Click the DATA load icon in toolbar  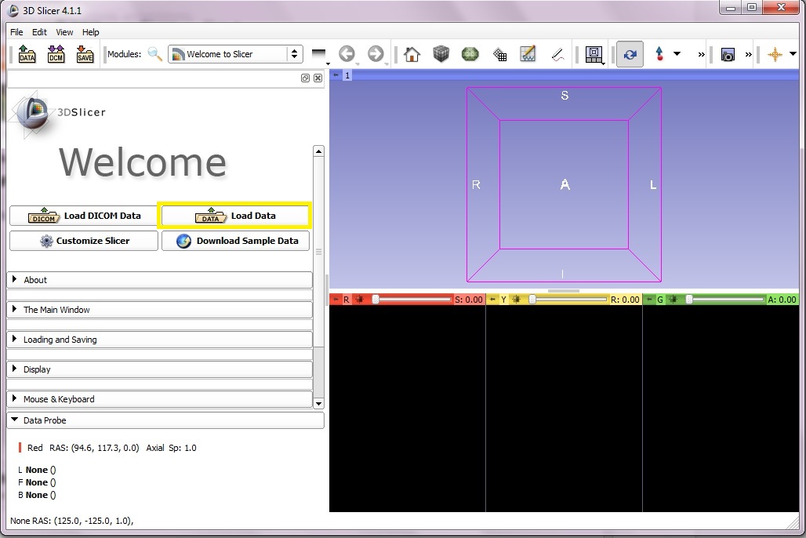[x=27, y=53]
